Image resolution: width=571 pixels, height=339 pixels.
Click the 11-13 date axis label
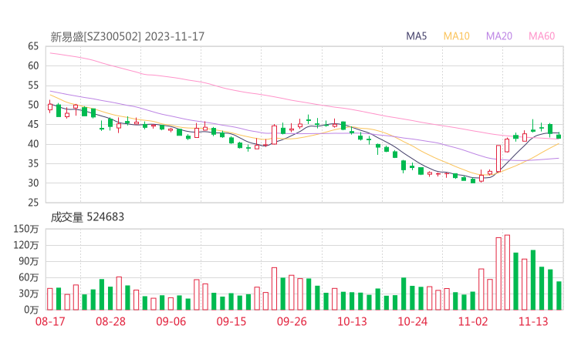click(533, 321)
